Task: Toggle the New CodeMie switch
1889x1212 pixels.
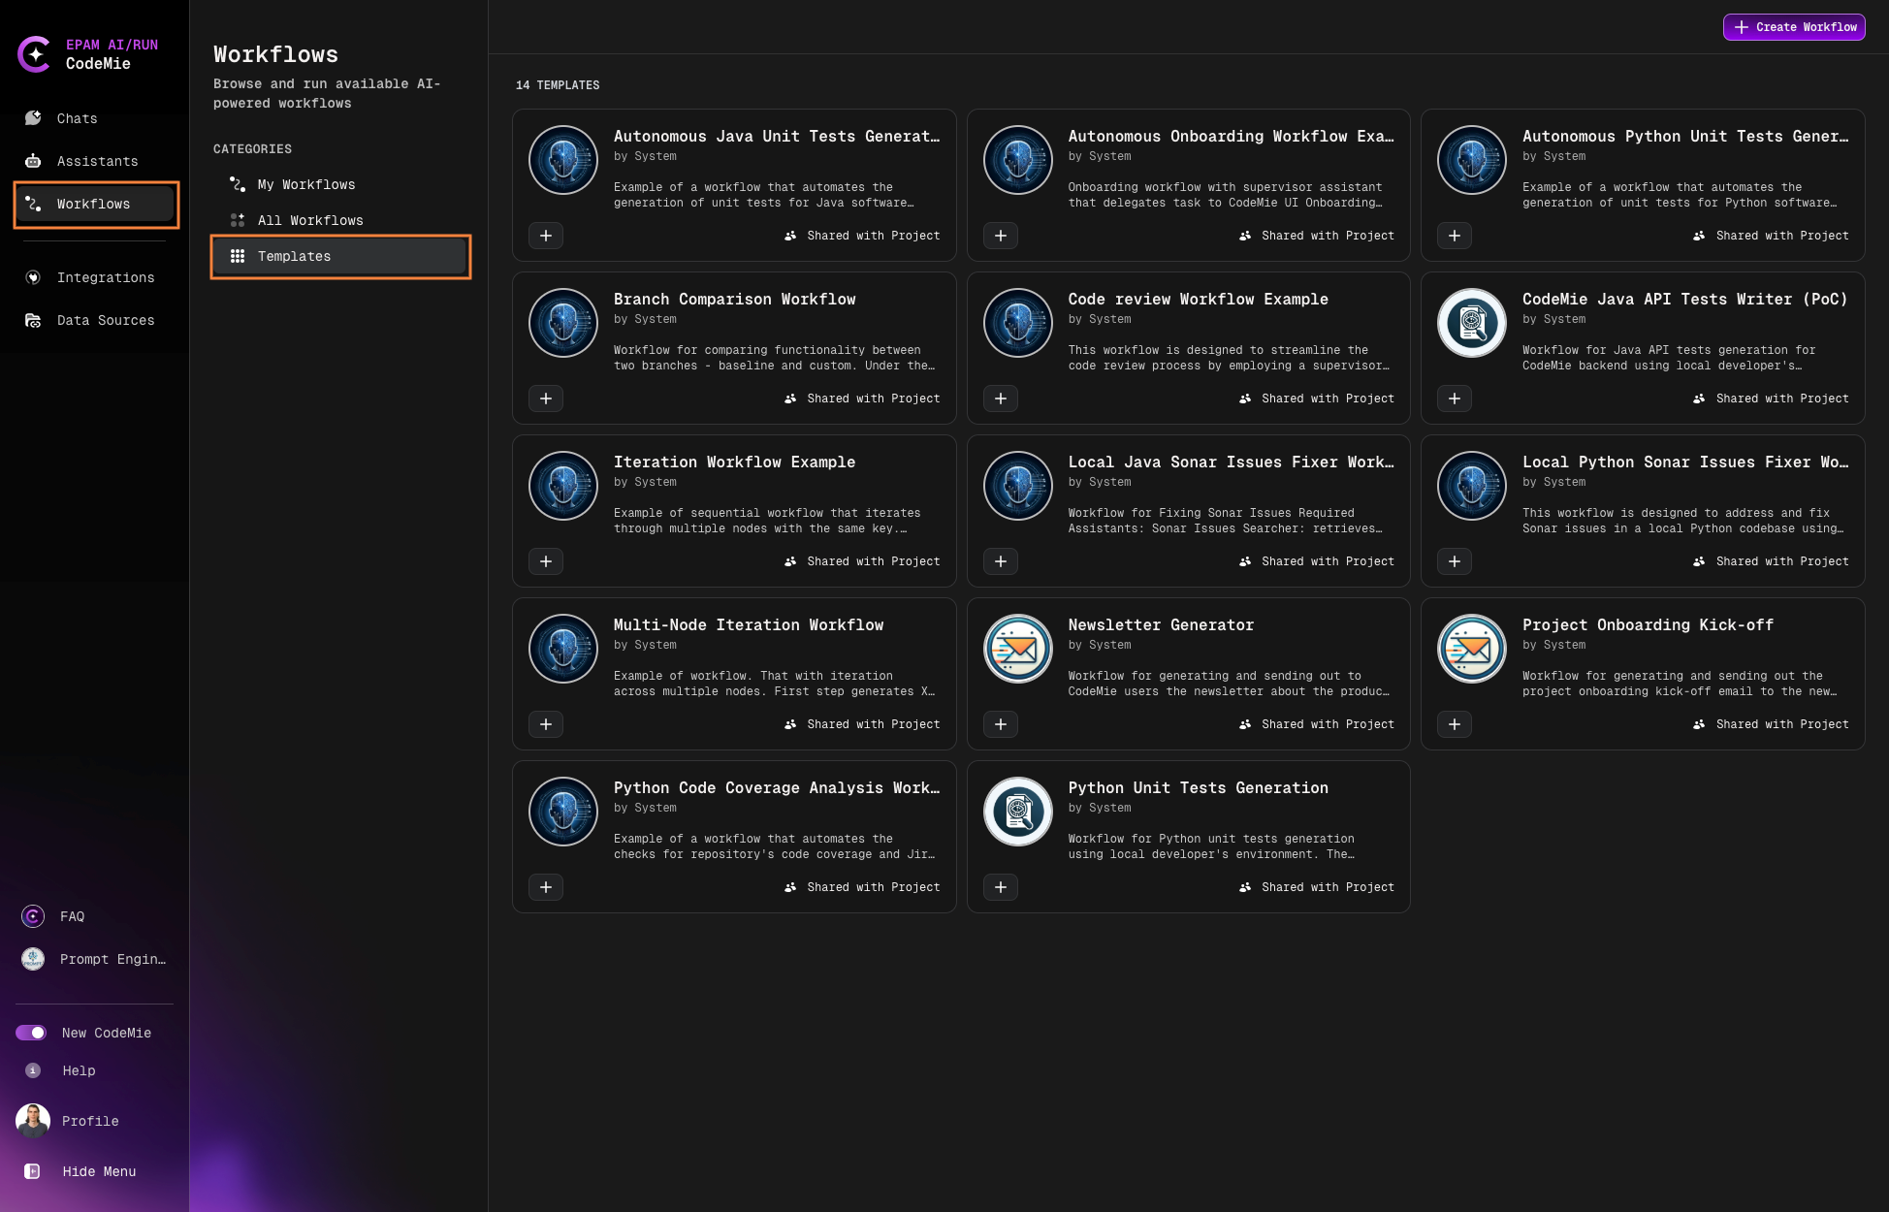Action: point(31,1033)
